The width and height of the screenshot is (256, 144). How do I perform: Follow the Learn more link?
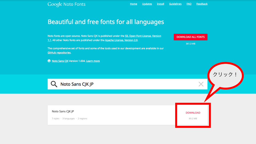coord(93,61)
